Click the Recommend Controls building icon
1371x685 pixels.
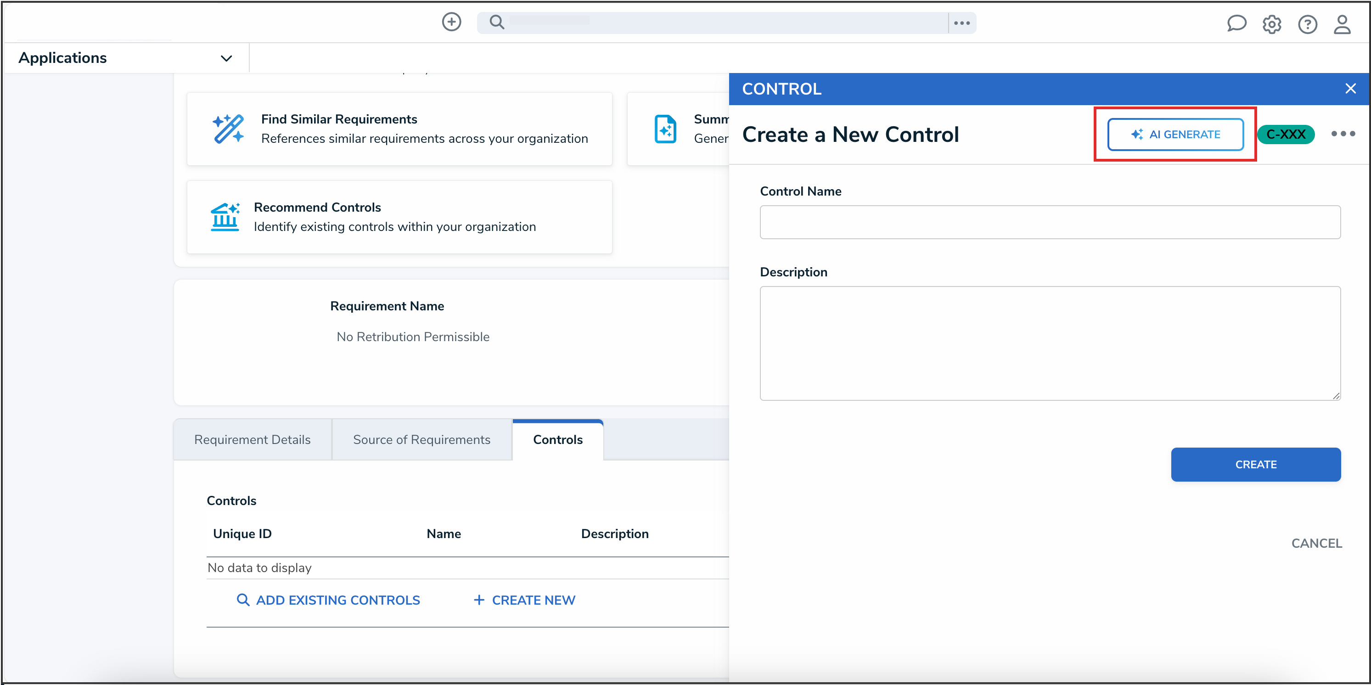225,217
